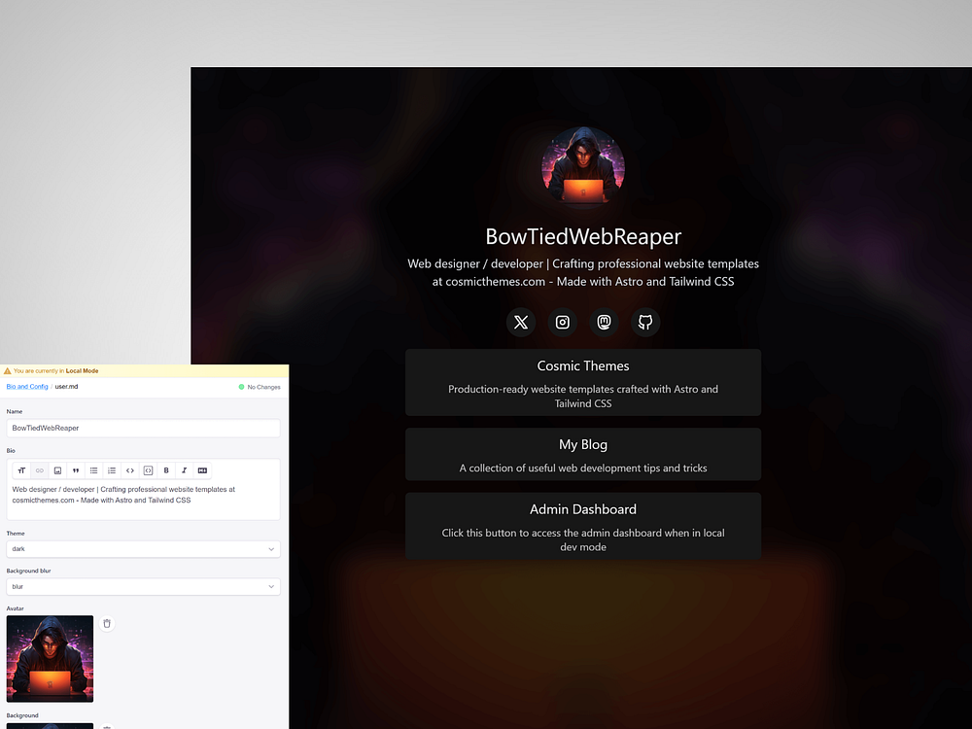Image resolution: width=972 pixels, height=729 pixels.
Task: Click the Theme dropdown chevron arrow
Action: click(x=271, y=549)
